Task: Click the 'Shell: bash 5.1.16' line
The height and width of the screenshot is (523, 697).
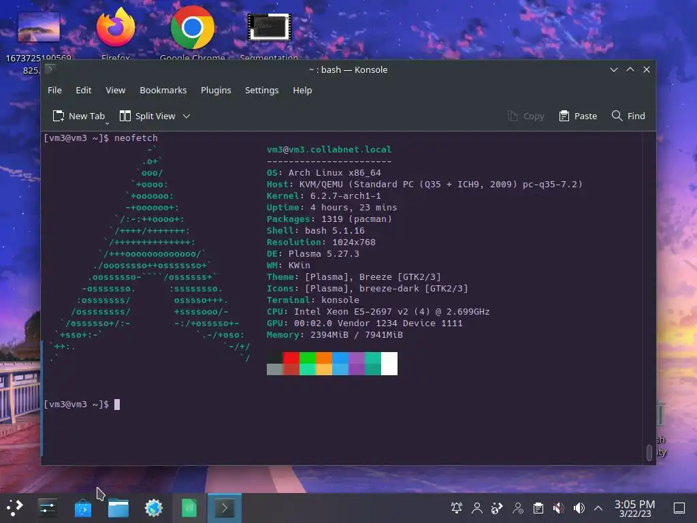Action: (316, 230)
